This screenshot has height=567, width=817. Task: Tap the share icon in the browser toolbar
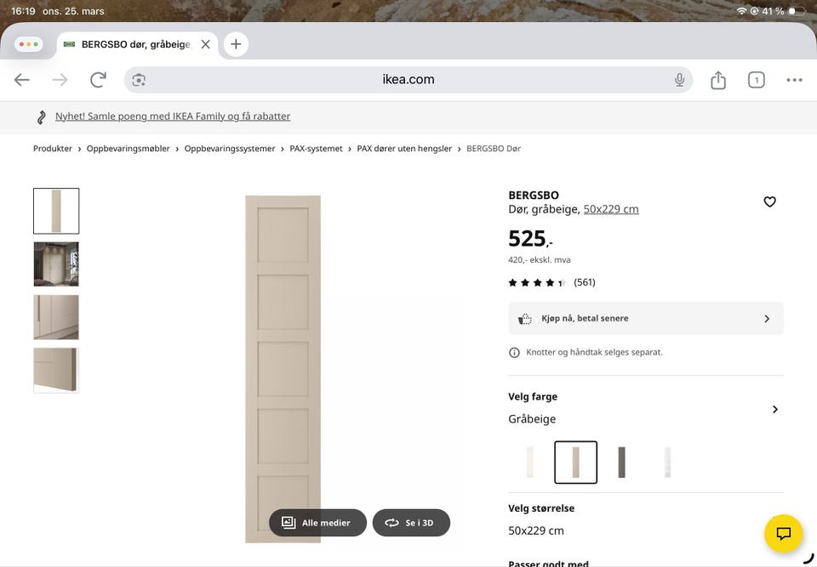tap(717, 79)
